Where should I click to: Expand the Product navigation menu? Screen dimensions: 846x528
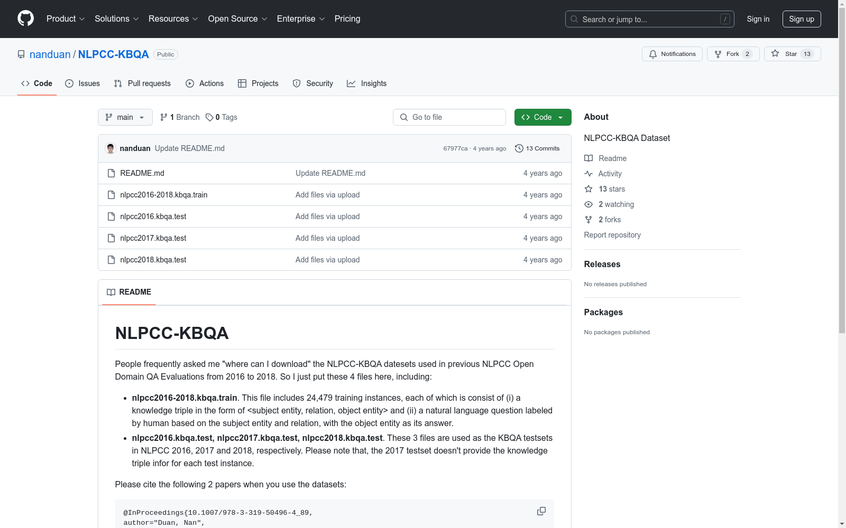click(66, 19)
